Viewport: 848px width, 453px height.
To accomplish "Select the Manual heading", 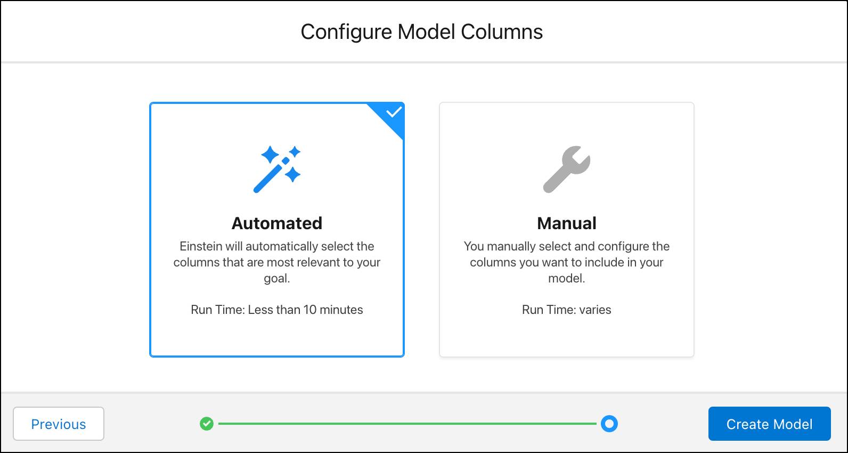I will [x=567, y=223].
